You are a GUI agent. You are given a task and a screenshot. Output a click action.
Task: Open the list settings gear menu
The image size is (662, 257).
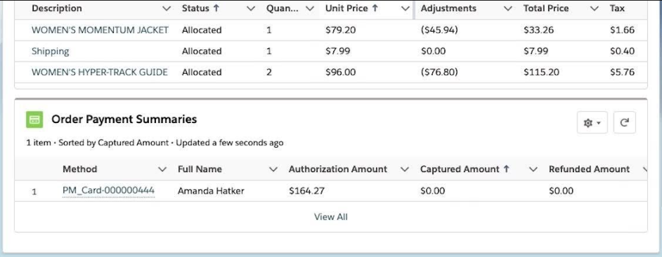[592, 123]
